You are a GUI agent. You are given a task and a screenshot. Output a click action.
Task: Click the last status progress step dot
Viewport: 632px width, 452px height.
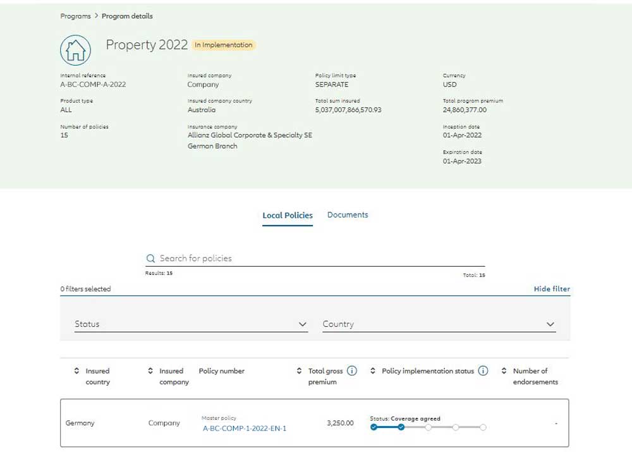pyautogui.click(x=483, y=427)
